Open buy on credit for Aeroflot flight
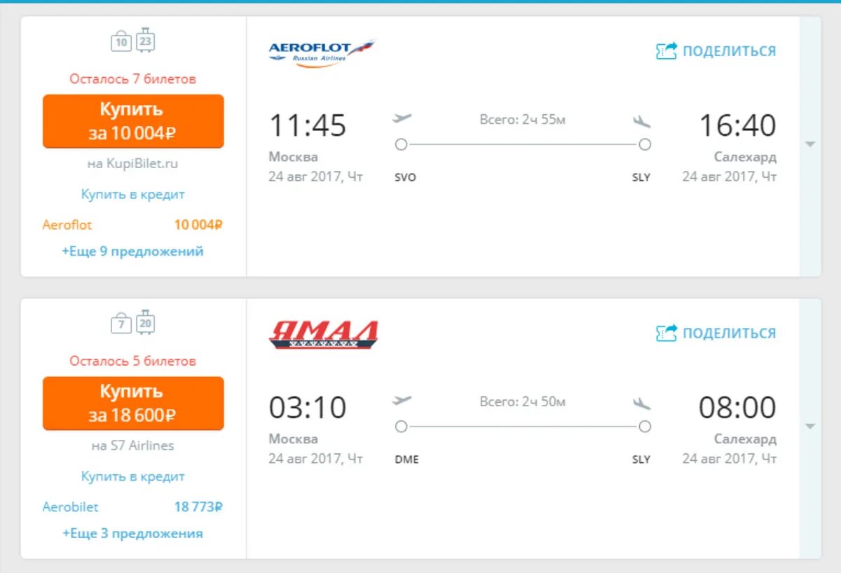Image resolution: width=841 pixels, height=573 pixels. coord(132,194)
